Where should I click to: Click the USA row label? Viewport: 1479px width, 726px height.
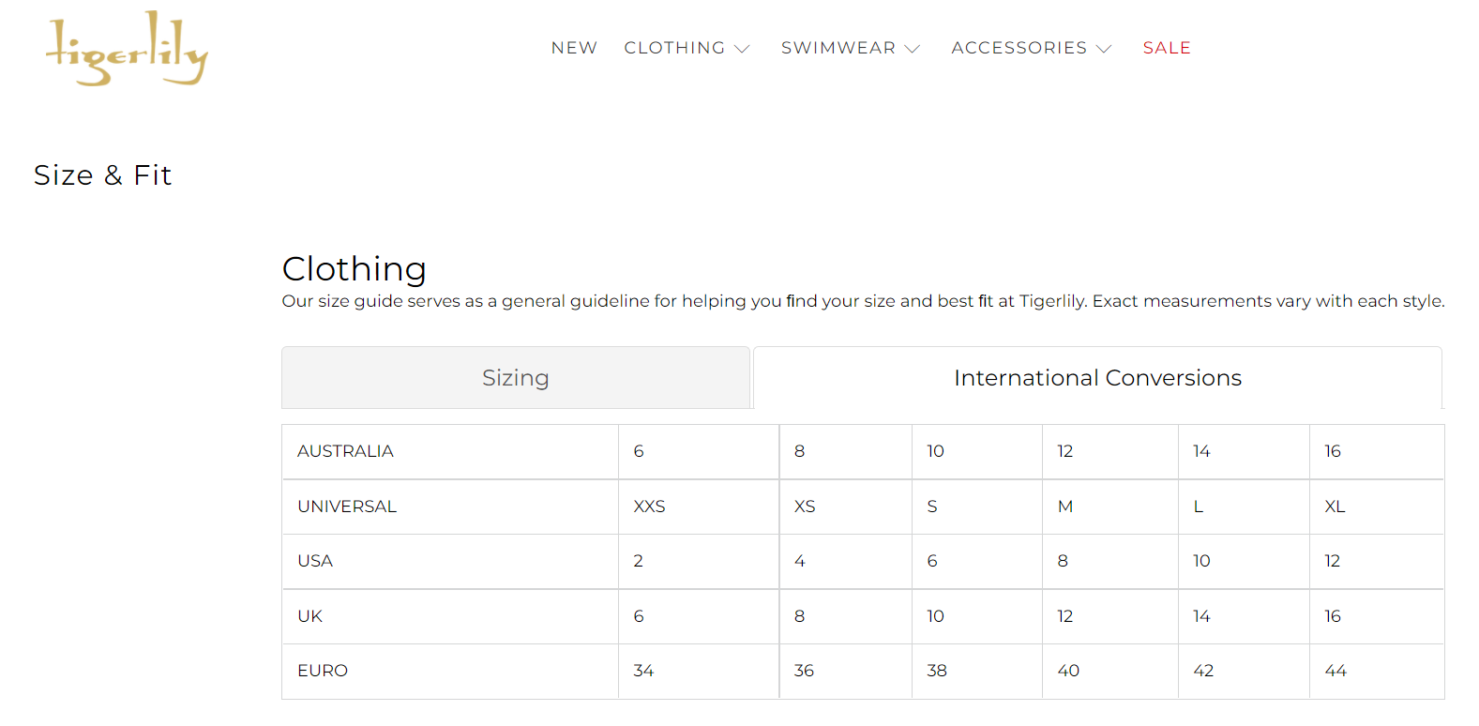(x=315, y=561)
